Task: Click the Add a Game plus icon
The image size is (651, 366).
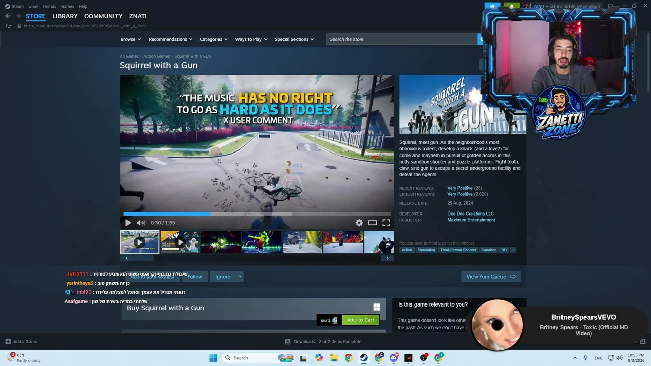Action: [x=8, y=341]
